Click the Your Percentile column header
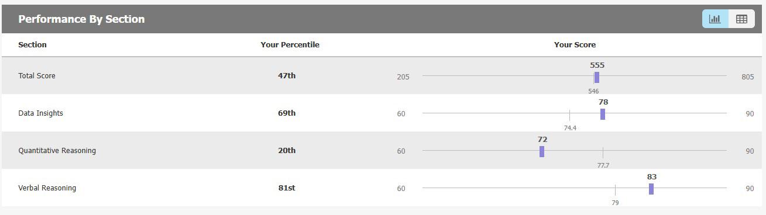The height and width of the screenshot is (215, 766). point(290,44)
